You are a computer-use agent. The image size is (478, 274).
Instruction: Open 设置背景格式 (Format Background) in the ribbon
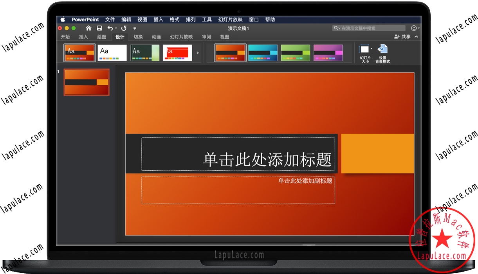click(x=382, y=53)
